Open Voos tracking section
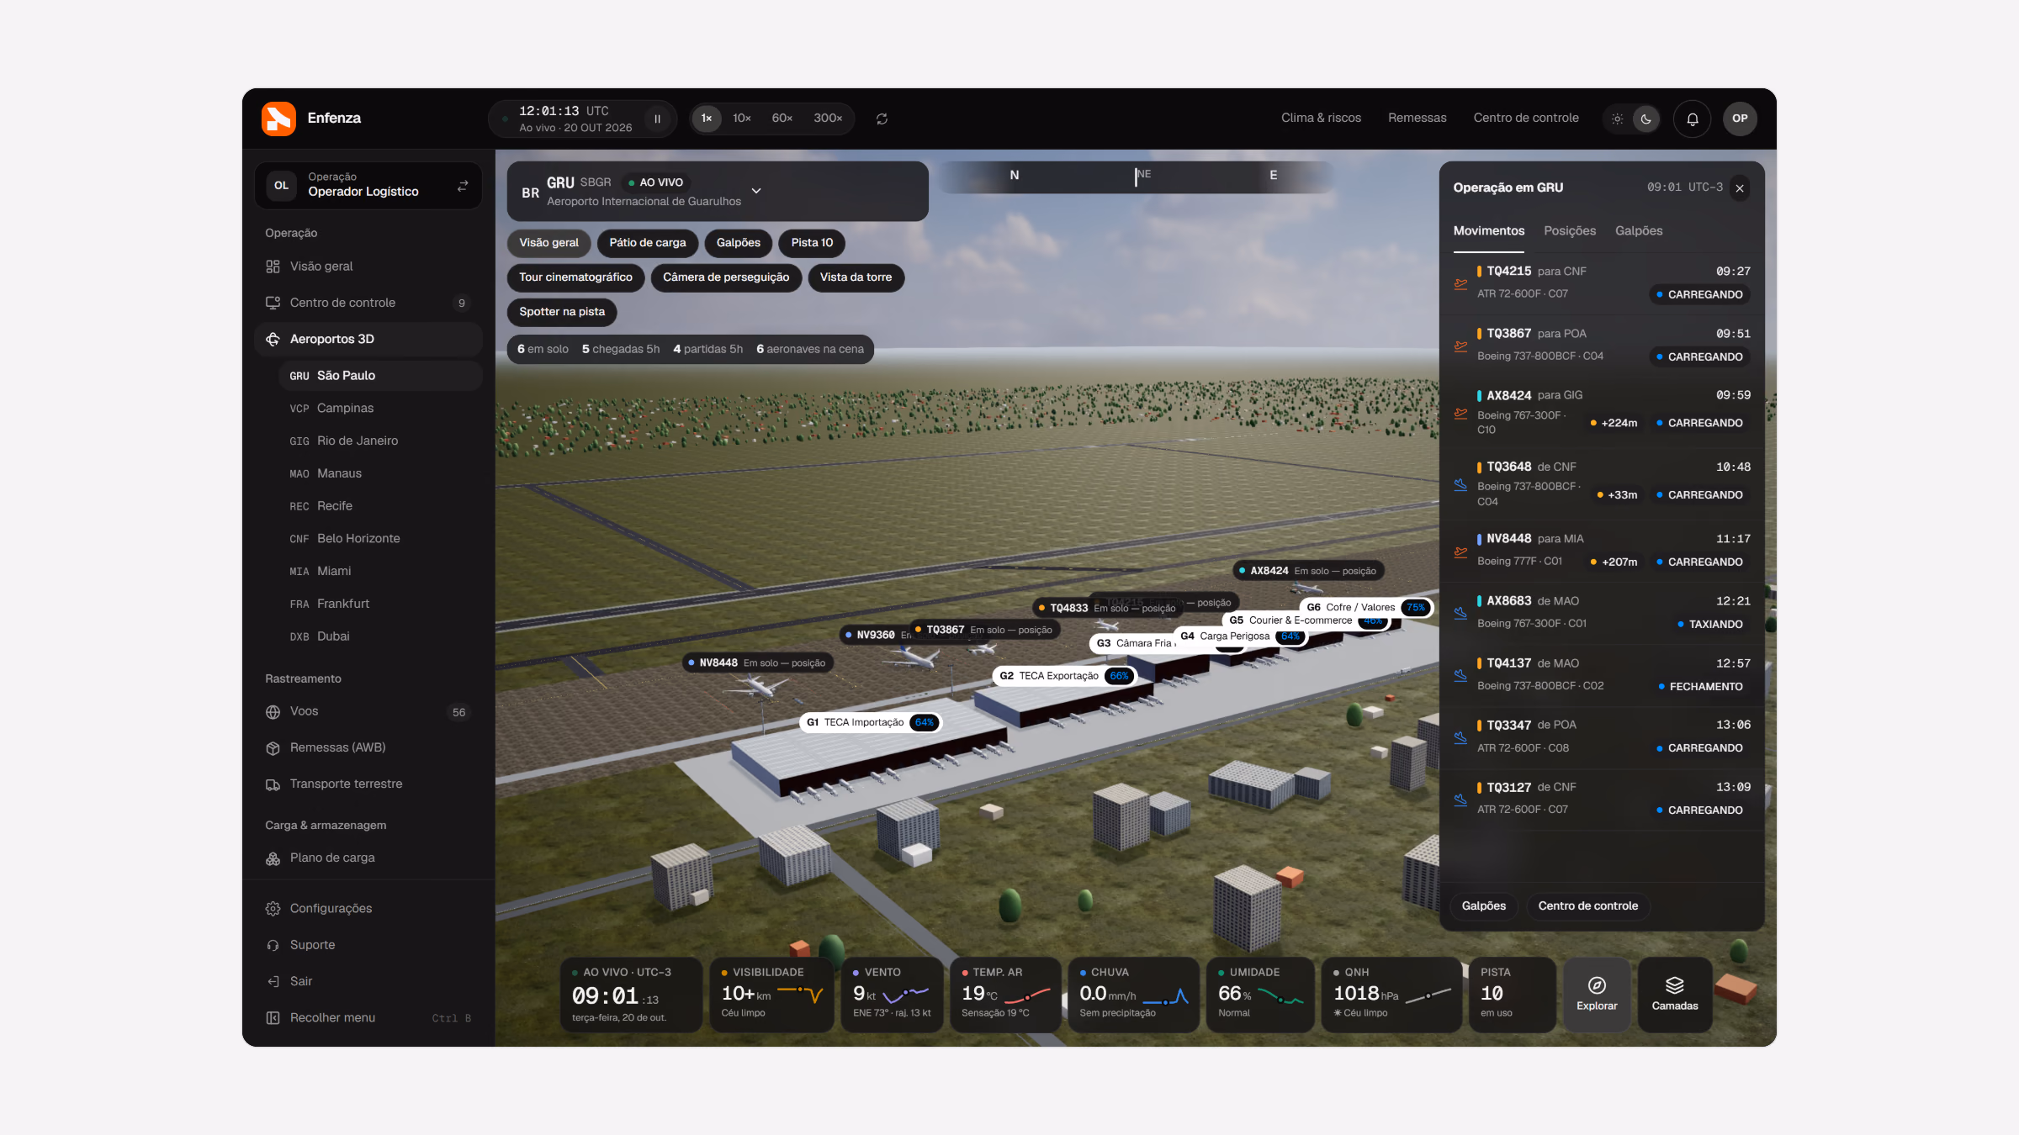 (x=368, y=711)
